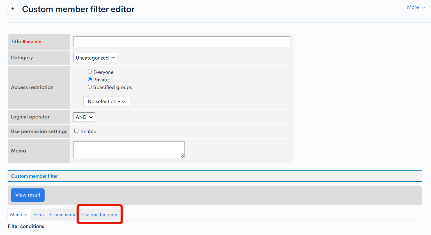Select the Specified groups option
The width and height of the screenshot is (431, 235).
[89, 87]
